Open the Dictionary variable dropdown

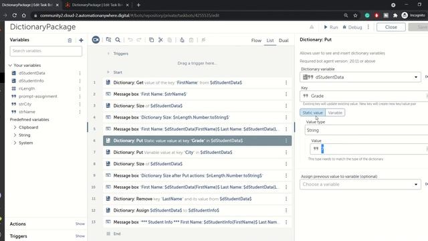(x=360, y=77)
